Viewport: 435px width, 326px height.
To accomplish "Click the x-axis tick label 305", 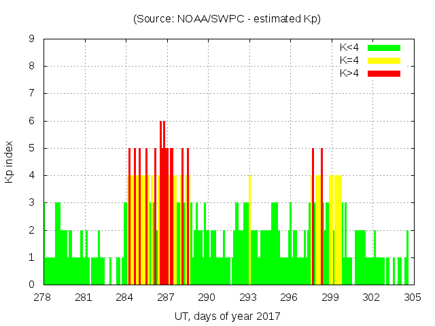I will tap(412, 297).
